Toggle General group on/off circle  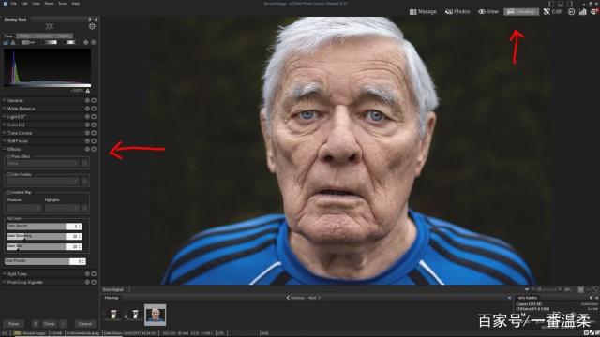click(x=94, y=100)
